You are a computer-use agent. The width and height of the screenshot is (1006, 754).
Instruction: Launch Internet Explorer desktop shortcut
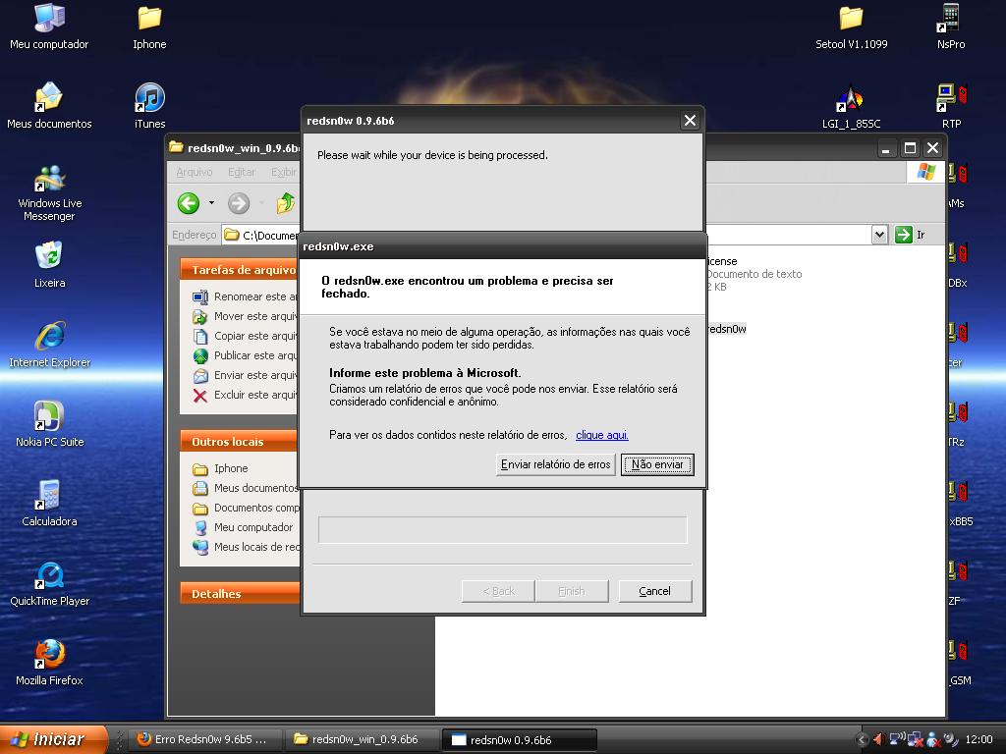tap(49, 344)
